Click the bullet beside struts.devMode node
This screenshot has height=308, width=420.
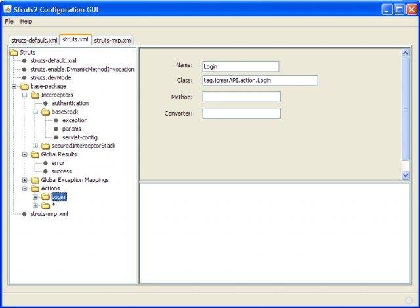(x=24, y=77)
